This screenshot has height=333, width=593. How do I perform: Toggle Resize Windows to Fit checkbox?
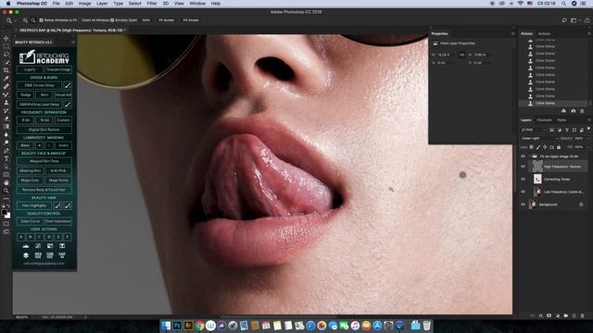(x=41, y=20)
